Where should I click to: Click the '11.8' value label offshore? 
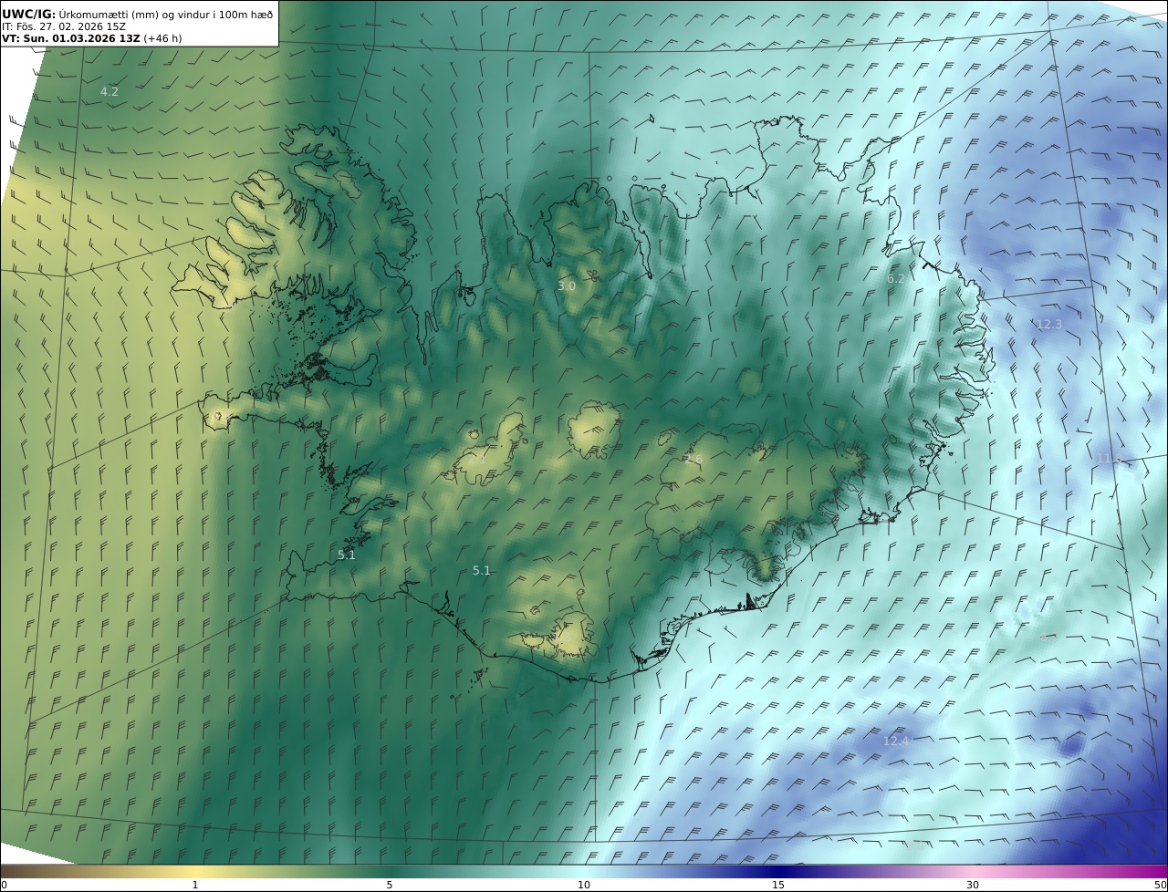pos(1109,458)
